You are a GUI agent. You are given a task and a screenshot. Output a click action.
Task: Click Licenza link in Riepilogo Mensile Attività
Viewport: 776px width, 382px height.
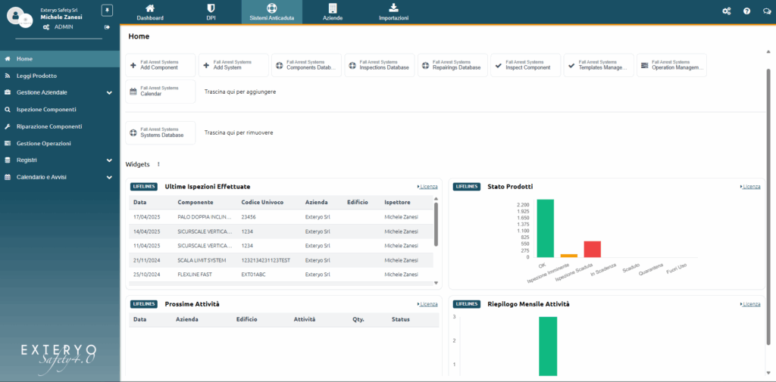click(750, 304)
